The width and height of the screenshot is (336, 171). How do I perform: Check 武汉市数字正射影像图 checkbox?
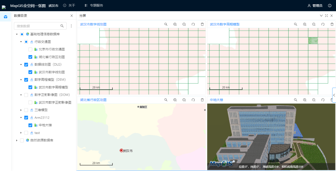tap(30, 103)
